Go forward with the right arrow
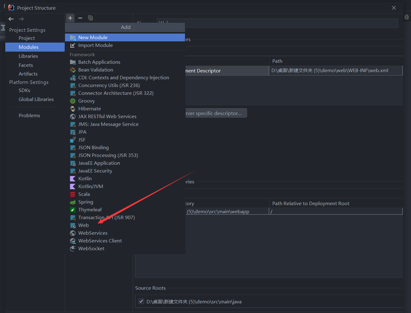The image size is (411, 313). coord(21,19)
